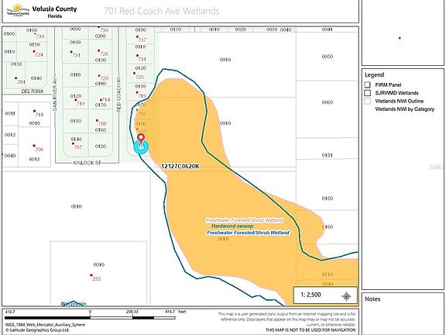Click address point '708' on the map

[102, 123]
